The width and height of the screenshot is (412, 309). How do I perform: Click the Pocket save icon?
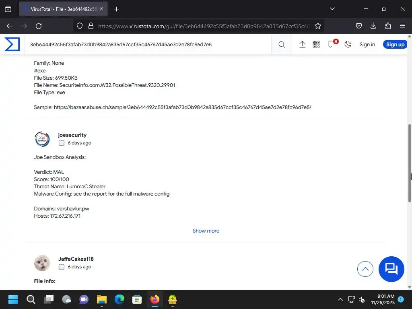tap(358, 26)
